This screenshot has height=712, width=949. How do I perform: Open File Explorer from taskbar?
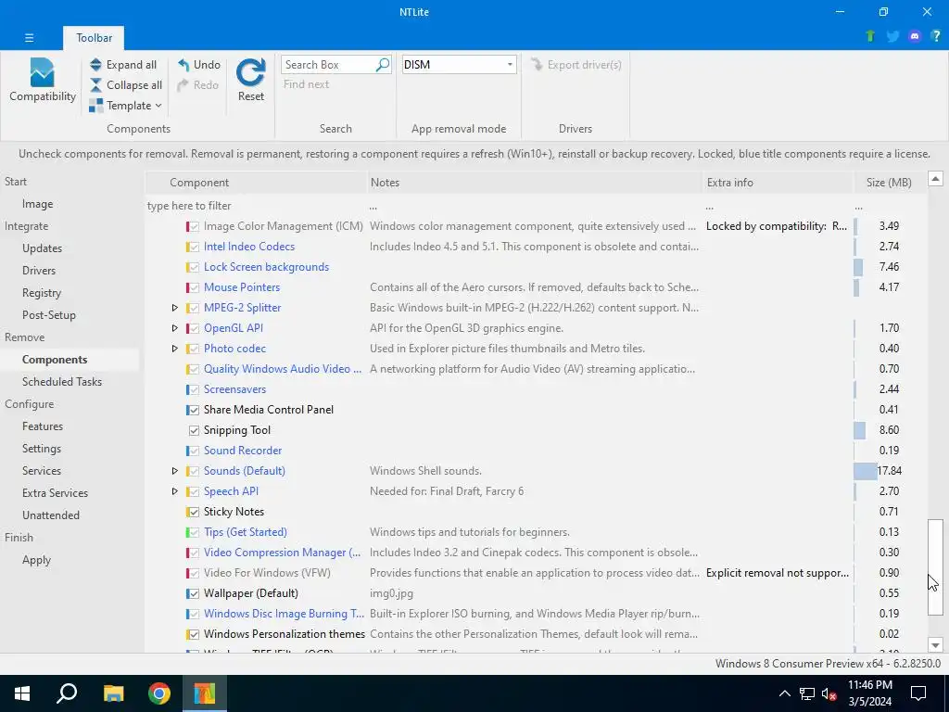(113, 693)
